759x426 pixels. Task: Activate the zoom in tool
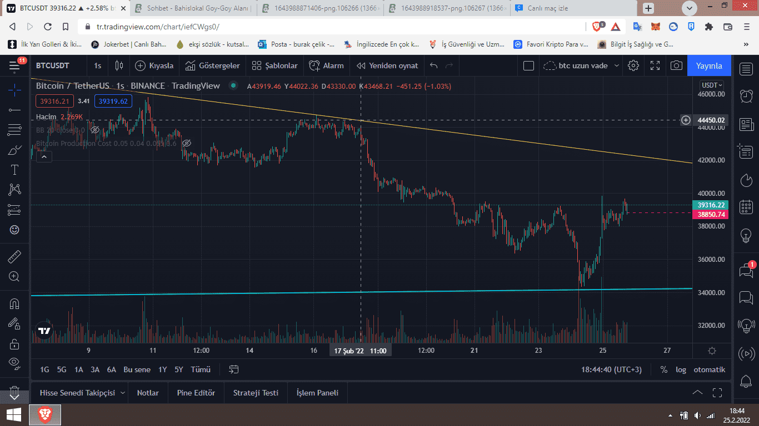(x=14, y=276)
